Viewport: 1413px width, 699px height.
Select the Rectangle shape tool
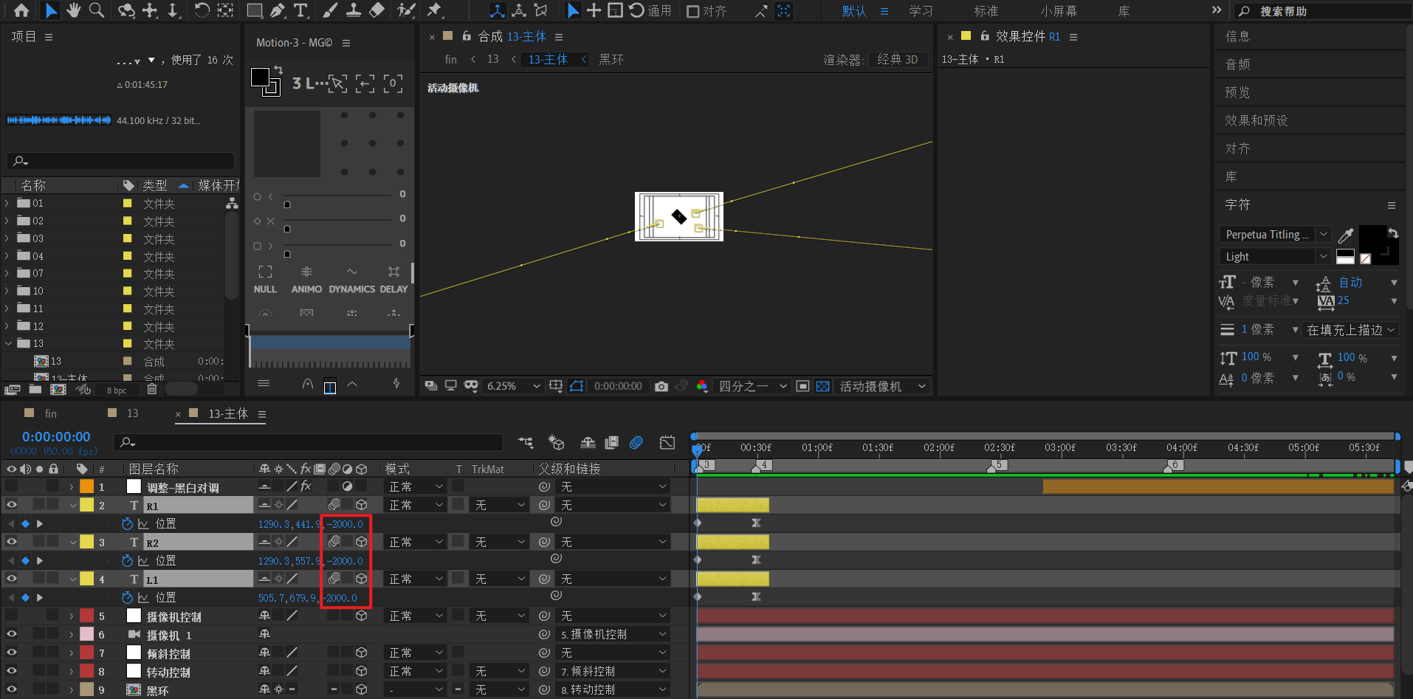click(x=254, y=10)
